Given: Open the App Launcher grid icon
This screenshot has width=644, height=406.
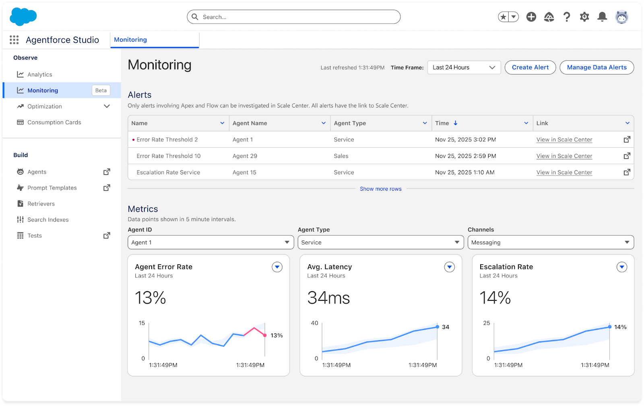Looking at the screenshot, I should tap(14, 40).
